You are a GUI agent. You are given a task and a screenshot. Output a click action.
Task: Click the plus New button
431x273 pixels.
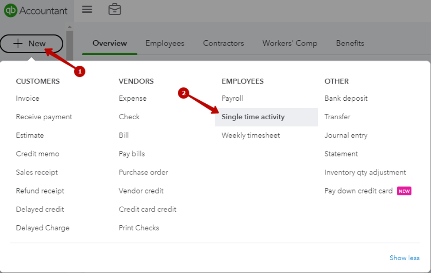pos(31,43)
